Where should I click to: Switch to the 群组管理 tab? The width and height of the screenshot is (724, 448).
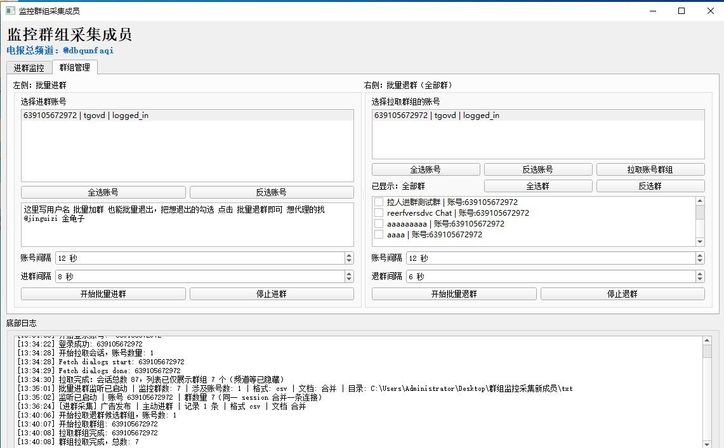point(74,67)
